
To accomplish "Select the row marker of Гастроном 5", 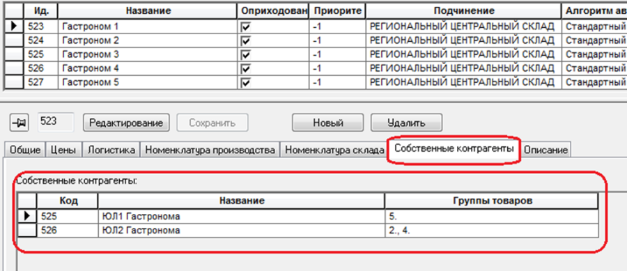I will 14,83.
